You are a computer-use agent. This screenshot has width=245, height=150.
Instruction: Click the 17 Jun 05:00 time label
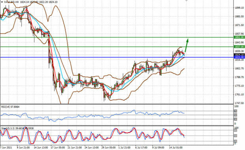click(58, 148)
